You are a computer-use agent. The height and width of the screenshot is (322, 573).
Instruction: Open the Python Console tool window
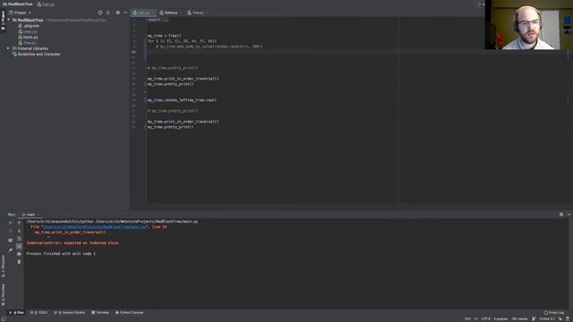pyautogui.click(x=129, y=312)
